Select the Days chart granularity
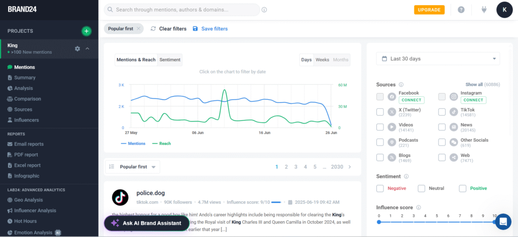 (x=306, y=60)
